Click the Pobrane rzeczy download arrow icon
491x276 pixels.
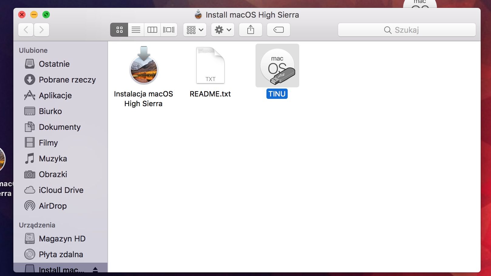30,80
